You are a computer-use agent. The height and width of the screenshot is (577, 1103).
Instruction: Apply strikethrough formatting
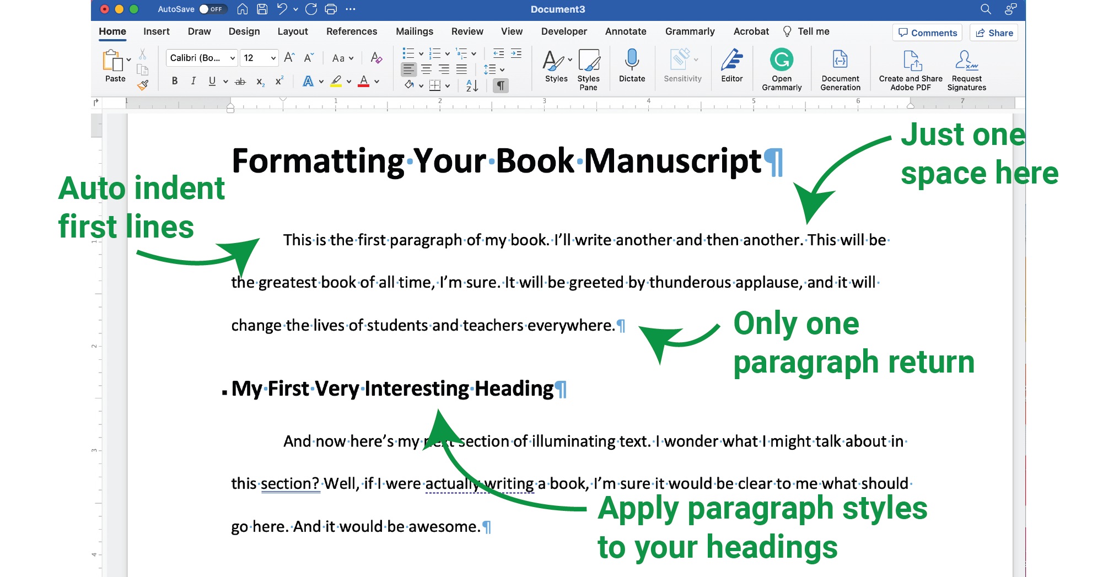pyautogui.click(x=240, y=82)
